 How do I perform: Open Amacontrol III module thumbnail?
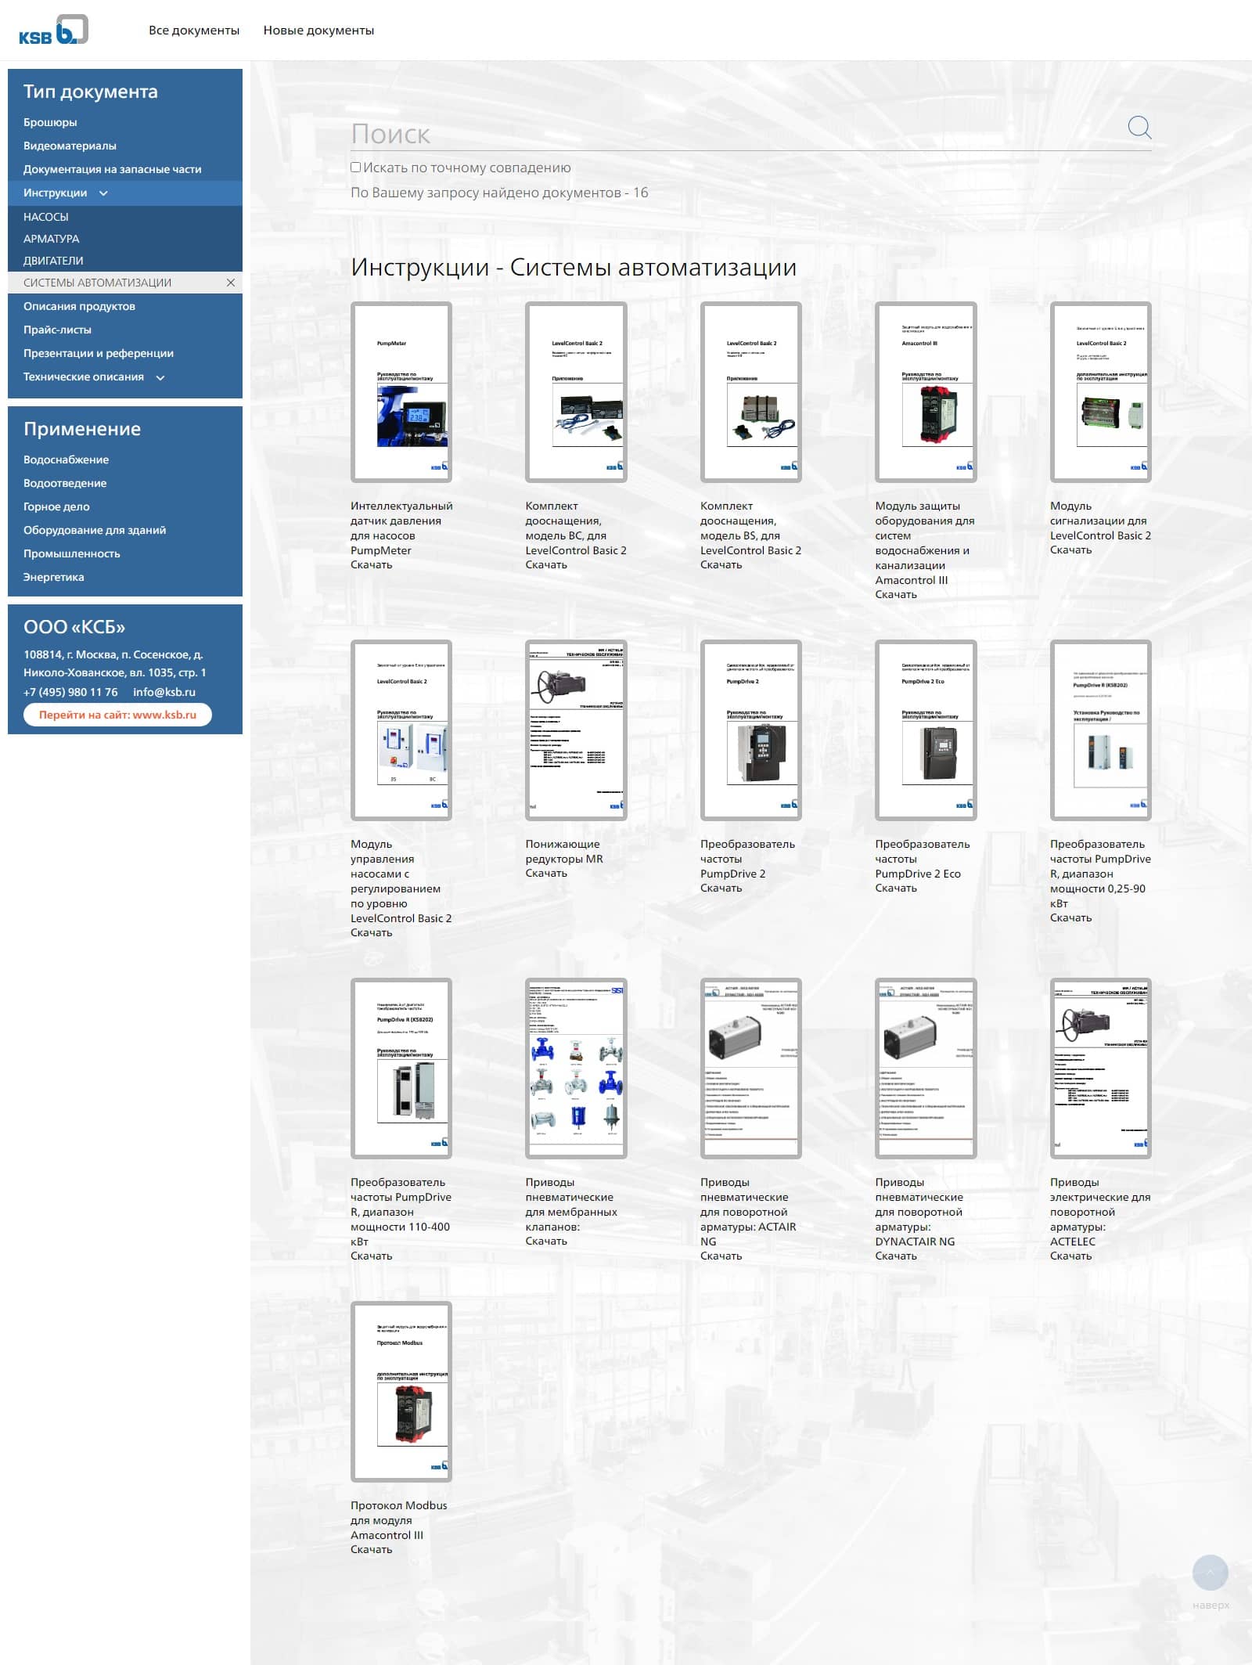(926, 391)
